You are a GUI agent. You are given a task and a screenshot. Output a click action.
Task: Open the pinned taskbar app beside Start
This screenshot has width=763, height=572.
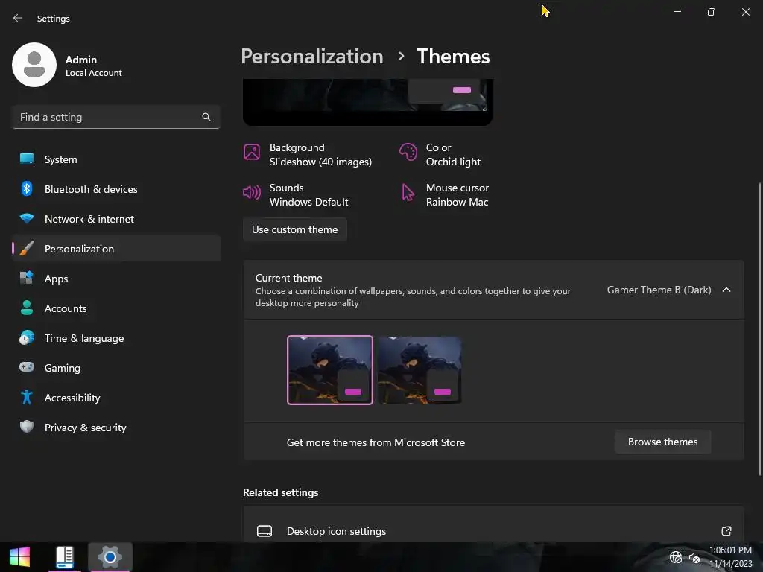point(64,557)
